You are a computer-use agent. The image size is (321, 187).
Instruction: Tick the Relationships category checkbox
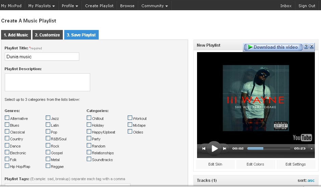coord(89,152)
